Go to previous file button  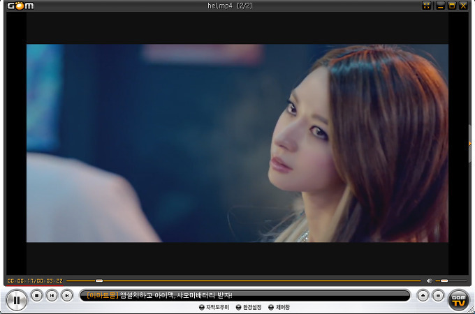tap(52, 295)
